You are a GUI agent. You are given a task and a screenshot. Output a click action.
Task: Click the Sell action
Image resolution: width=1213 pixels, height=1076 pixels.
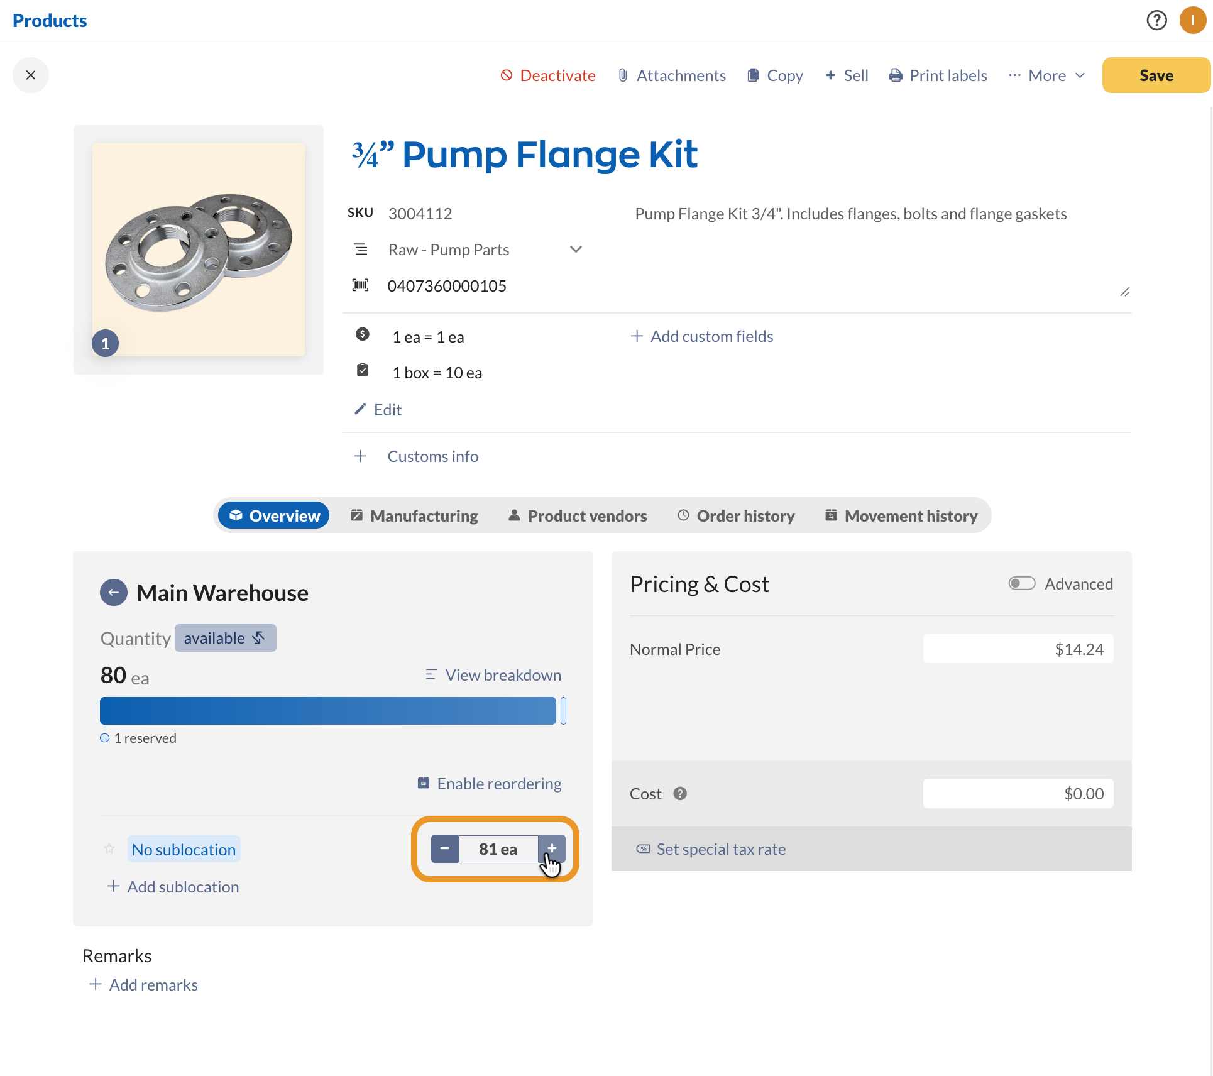[846, 75]
